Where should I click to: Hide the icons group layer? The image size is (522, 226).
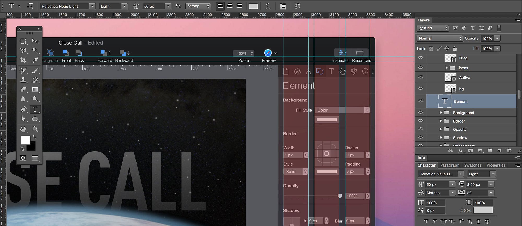point(420,68)
